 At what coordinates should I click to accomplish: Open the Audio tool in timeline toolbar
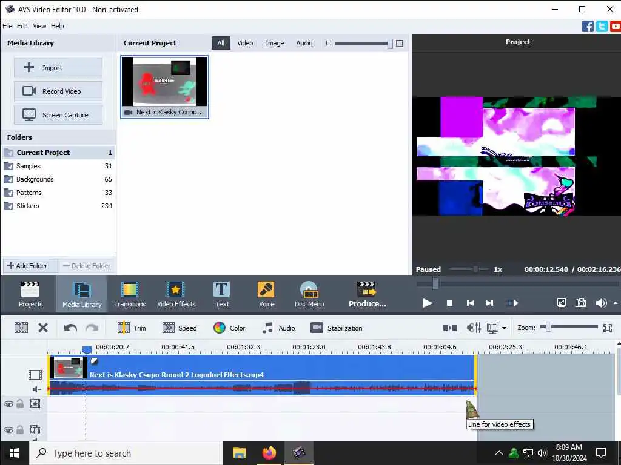click(278, 328)
